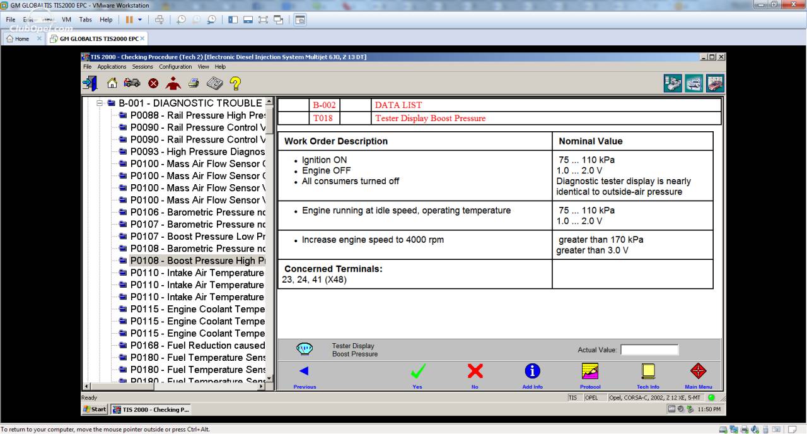Viewport: 807px width, 434px height.
Task: Click Opel CORSA-C vehicle status bar text
Action: point(656,397)
